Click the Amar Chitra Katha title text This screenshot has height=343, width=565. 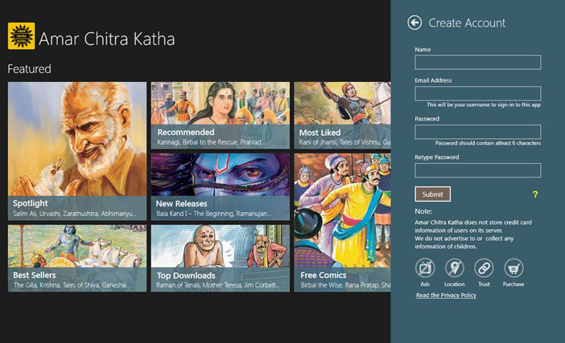(x=107, y=39)
